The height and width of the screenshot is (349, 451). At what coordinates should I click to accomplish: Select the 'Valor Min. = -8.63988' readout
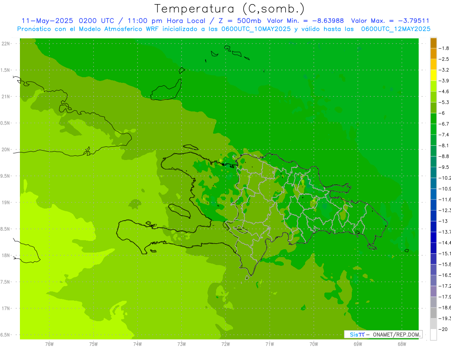coord(305,21)
